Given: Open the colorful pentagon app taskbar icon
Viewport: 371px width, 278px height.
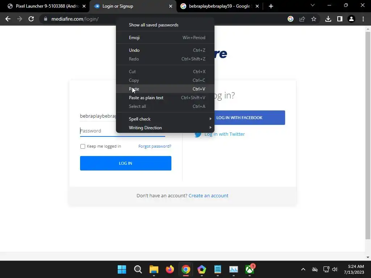Looking at the screenshot, I should tap(201, 269).
